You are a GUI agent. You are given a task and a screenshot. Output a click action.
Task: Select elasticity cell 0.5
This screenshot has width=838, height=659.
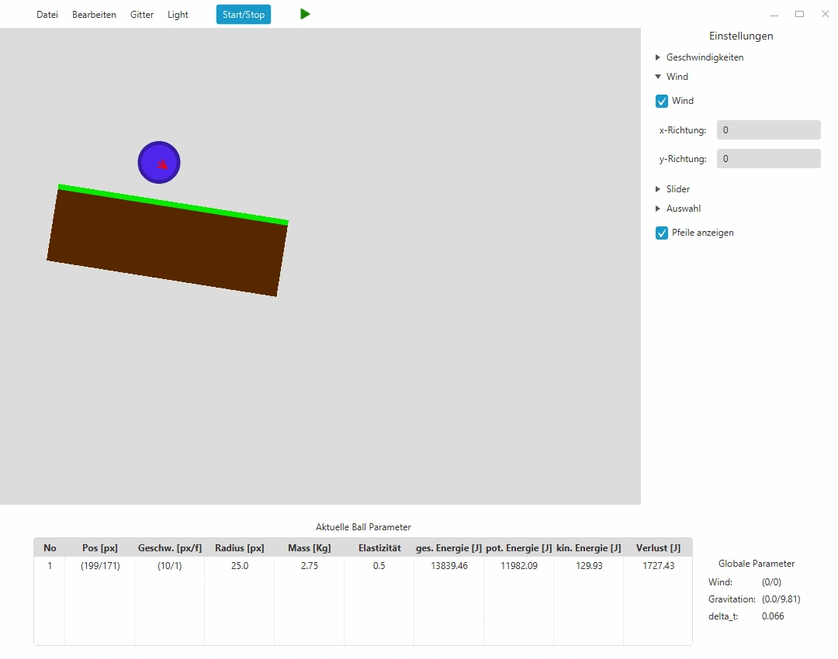click(379, 565)
